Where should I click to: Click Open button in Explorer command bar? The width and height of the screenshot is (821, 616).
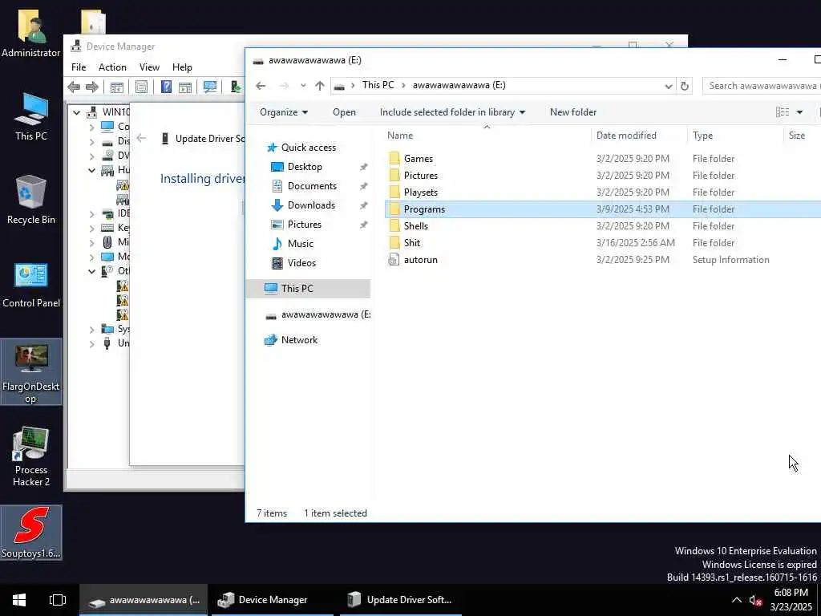click(344, 112)
